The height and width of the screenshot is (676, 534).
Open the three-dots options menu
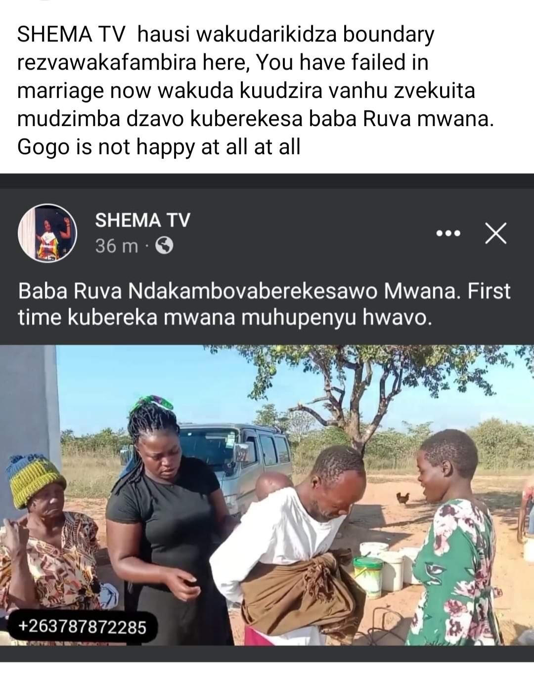(448, 233)
